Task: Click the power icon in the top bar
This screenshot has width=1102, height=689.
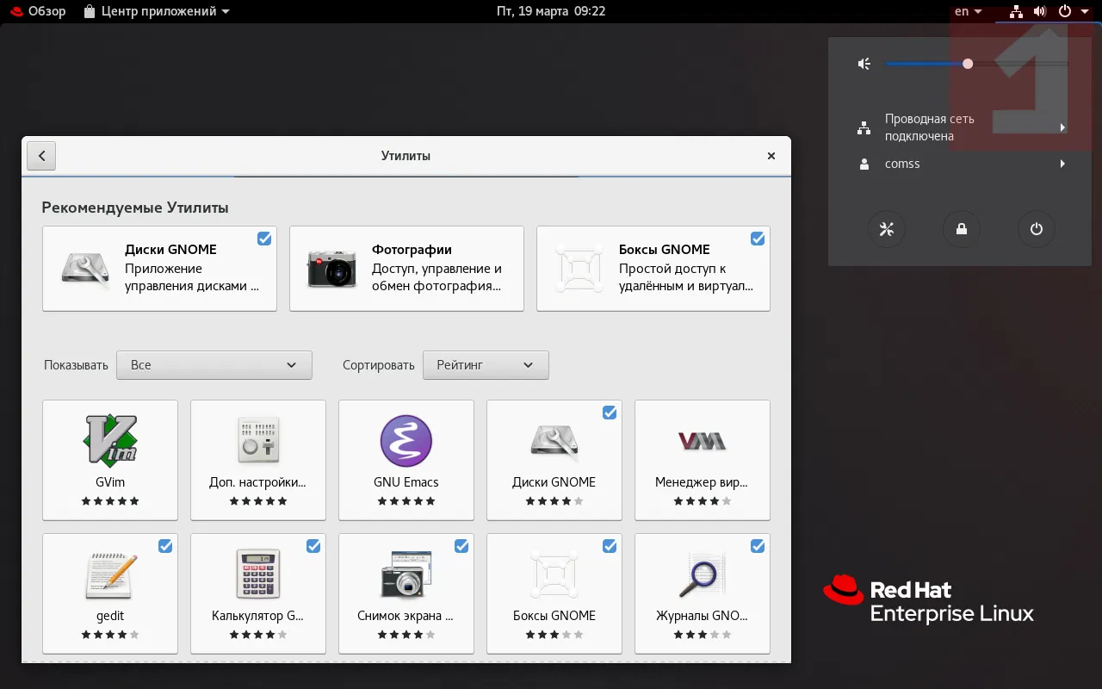Action: tap(1065, 11)
